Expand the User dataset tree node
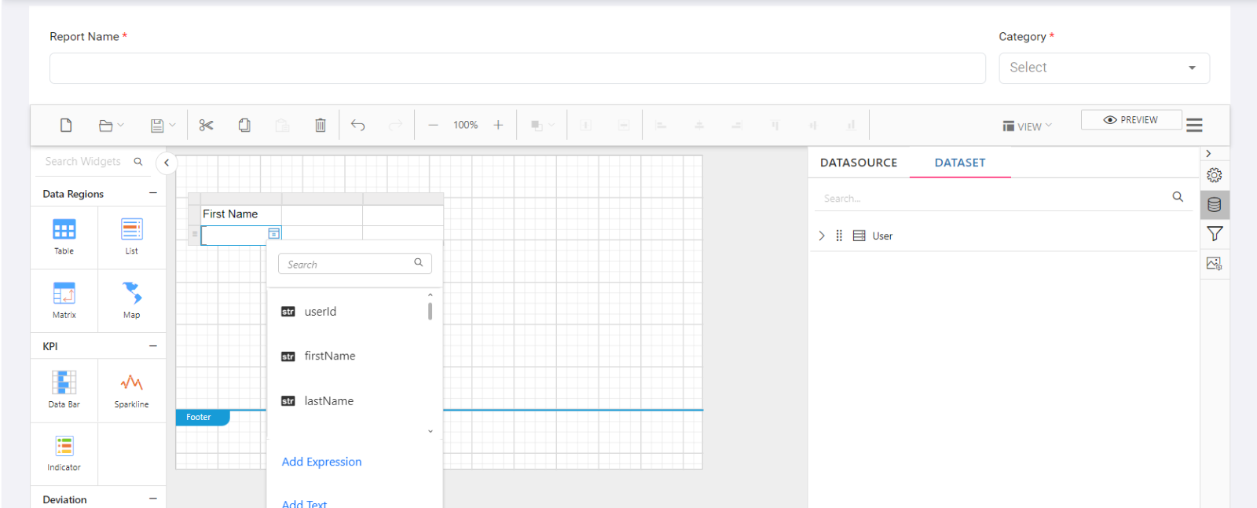Viewport: 1257px width, 508px height. coord(822,236)
